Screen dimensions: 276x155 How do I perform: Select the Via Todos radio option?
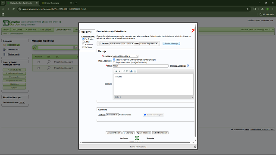pyautogui.click(x=83, y=47)
